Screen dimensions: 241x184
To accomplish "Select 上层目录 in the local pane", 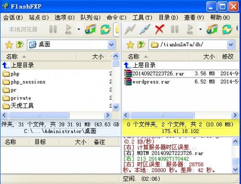I will (x=56, y=65).
